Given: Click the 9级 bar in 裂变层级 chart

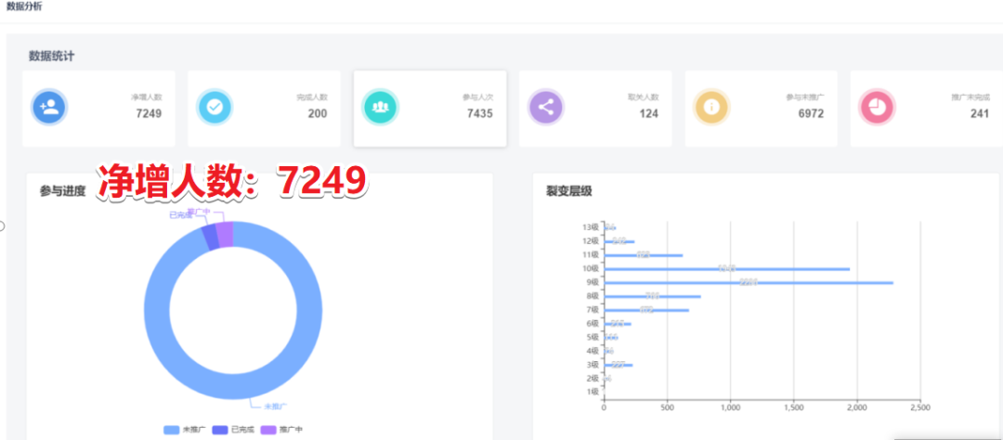Looking at the screenshot, I should (749, 283).
